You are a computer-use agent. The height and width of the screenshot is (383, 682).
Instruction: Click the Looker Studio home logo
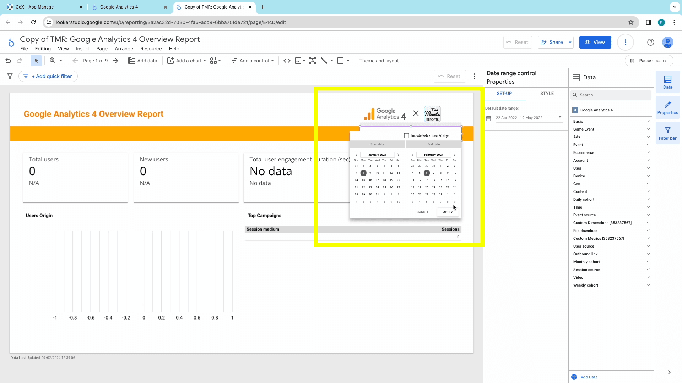(11, 43)
